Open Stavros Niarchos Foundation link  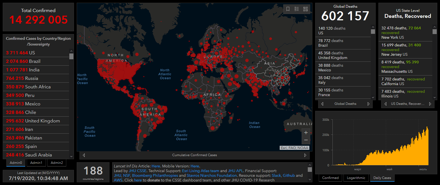coord(211,175)
